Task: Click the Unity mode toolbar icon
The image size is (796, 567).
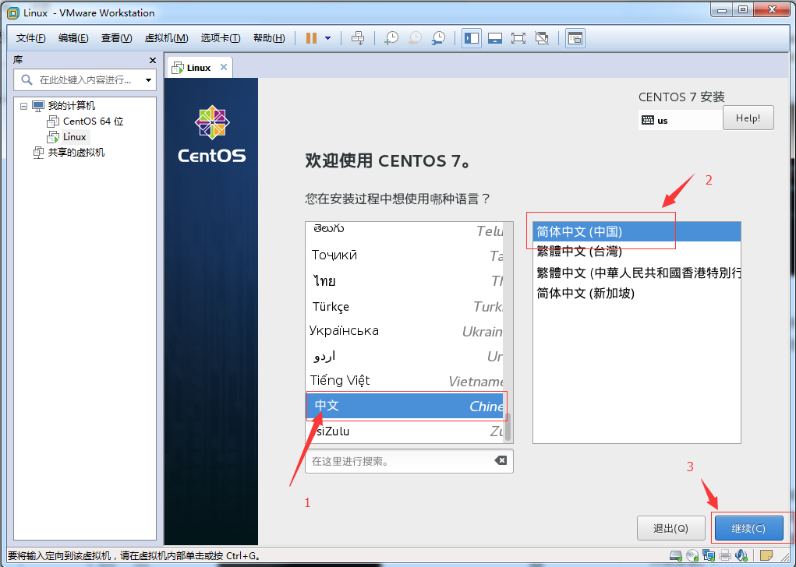Action: [542, 38]
